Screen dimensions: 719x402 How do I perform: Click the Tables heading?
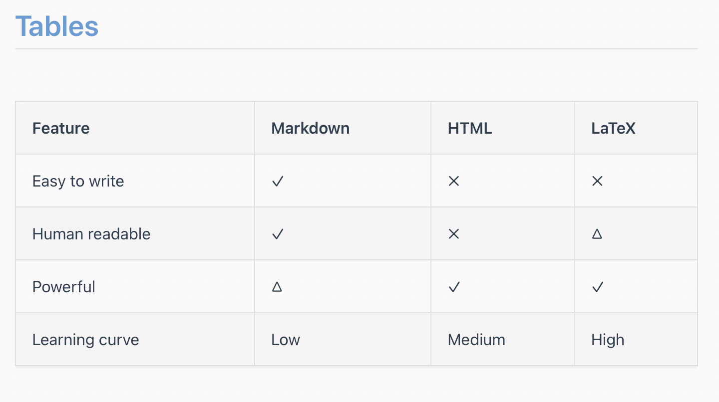pyautogui.click(x=57, y=26)
